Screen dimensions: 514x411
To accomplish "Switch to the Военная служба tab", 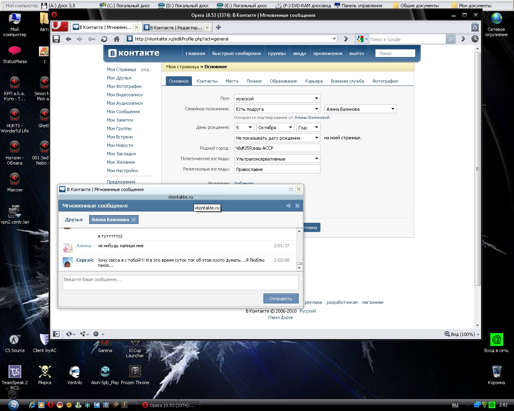I will coord(347,81).
